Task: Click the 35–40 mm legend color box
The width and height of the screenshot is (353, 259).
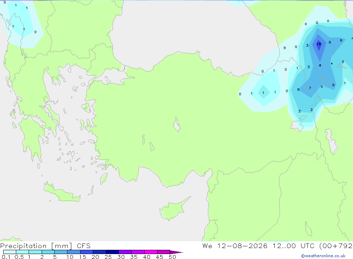Action: tap(138, 252)
